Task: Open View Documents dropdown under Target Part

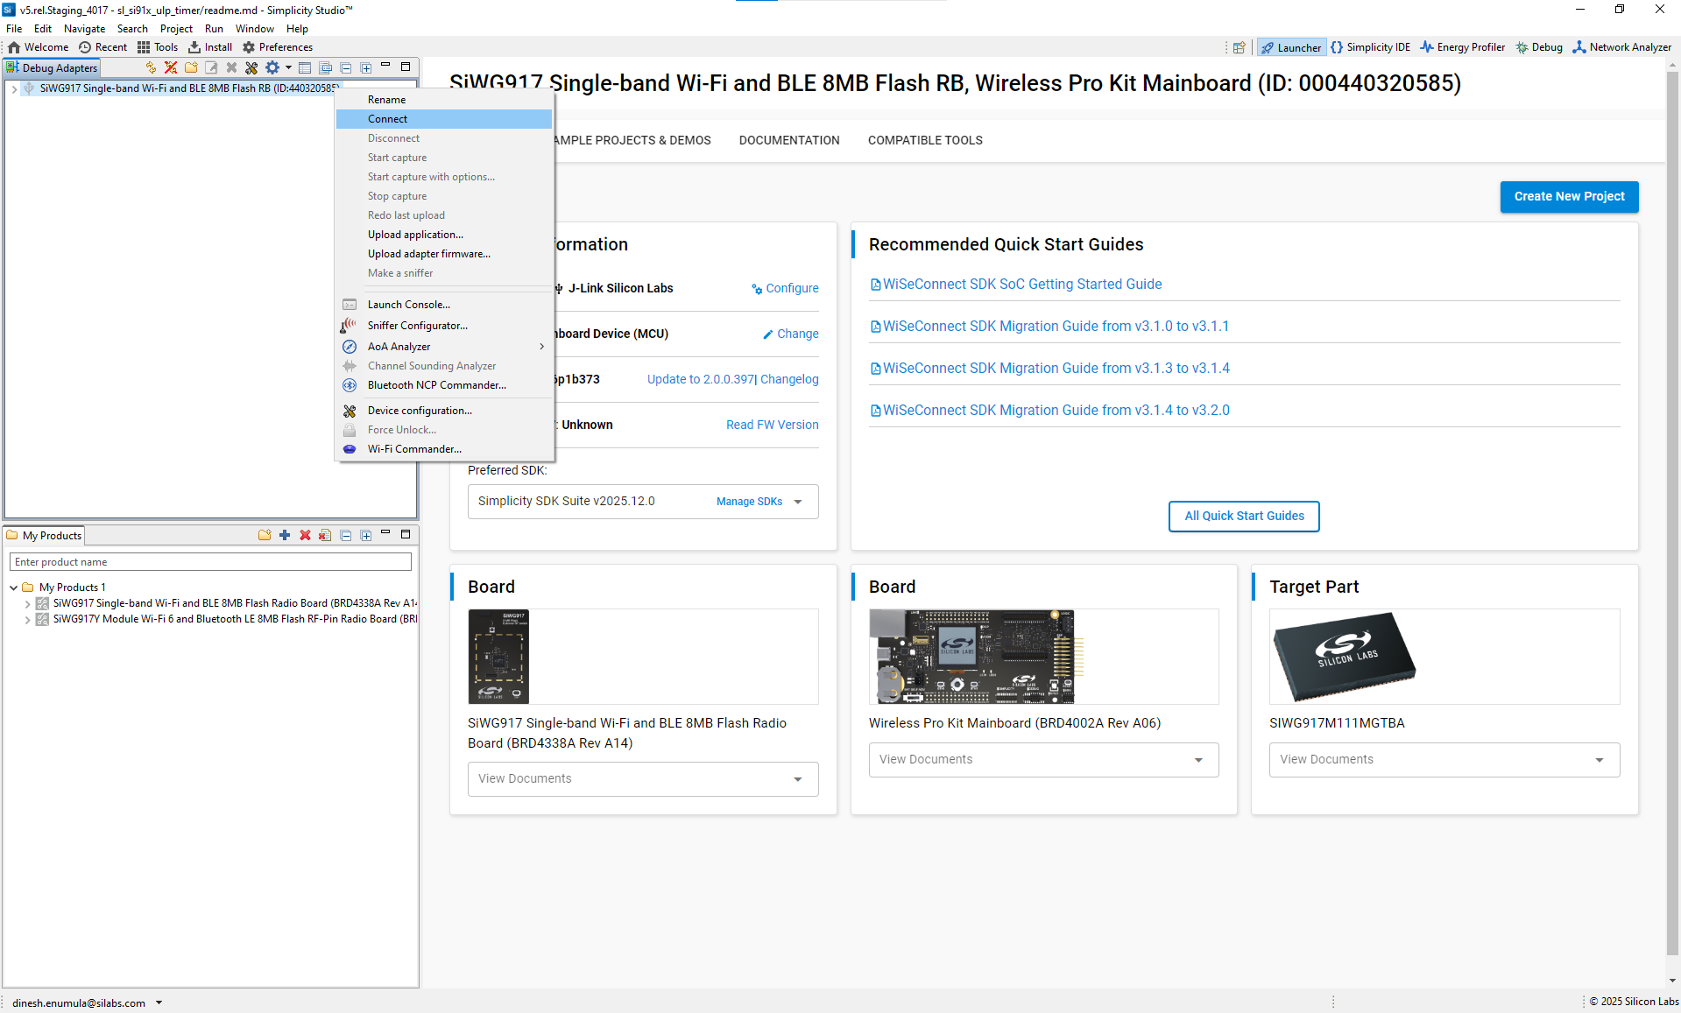Action: click(x=1444, y=760)
